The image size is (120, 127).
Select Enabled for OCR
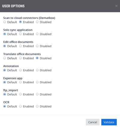pyautogui.click(x=20, y=106)
